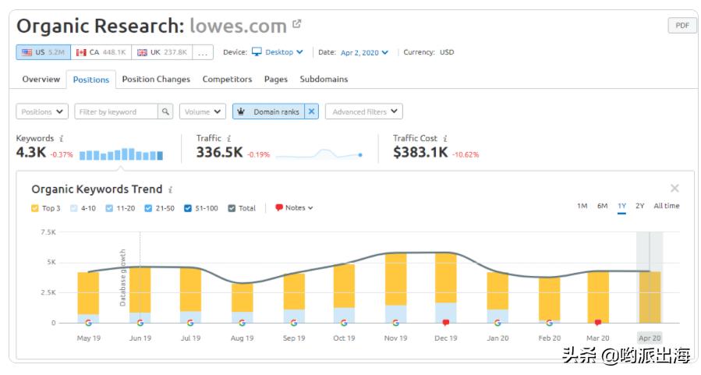Image resolution: width=701 pixels, height=375 pixels.
Task: Expand the Volume filter dropdown
Action: (x=203, y=111)
